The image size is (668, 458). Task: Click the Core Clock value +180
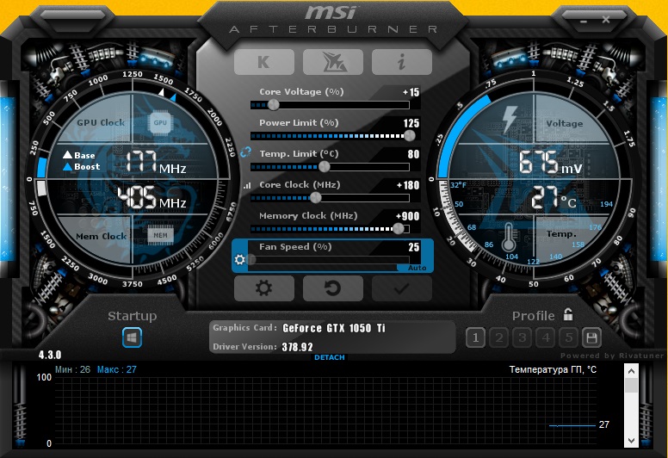[x=408, y=185]
